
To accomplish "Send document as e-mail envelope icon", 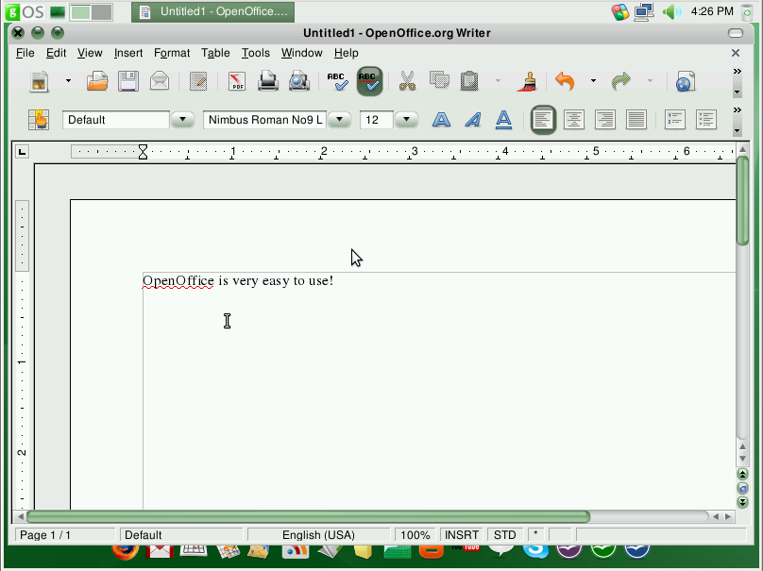I will coord(160,81).
